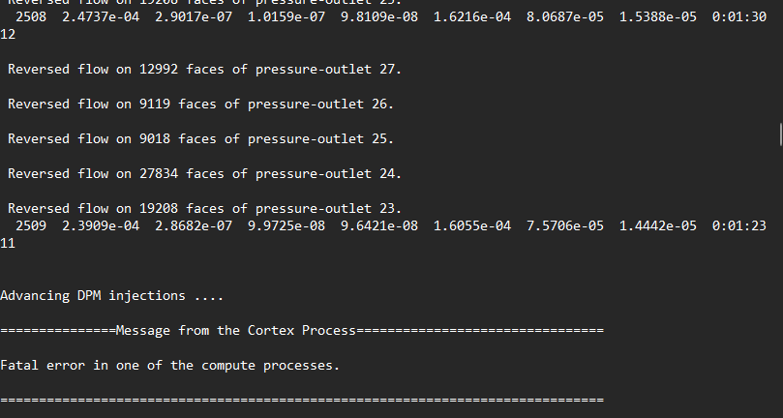This screenshot has width=783, height=418.
Task: Click the remaining iterations count 12
Action: [x=8, y=35]
